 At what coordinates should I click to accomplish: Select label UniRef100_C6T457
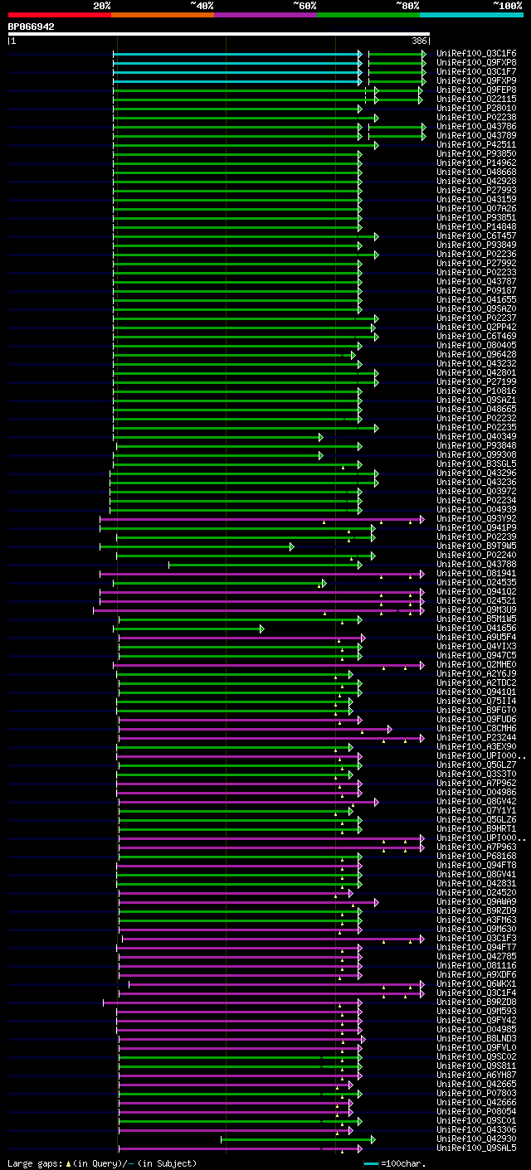476,236
